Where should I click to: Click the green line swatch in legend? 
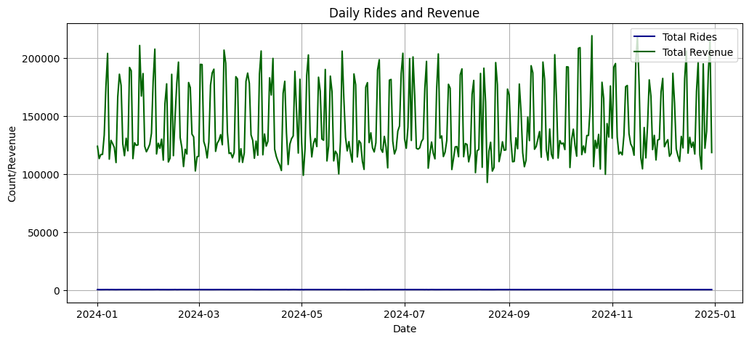[644, 52]
